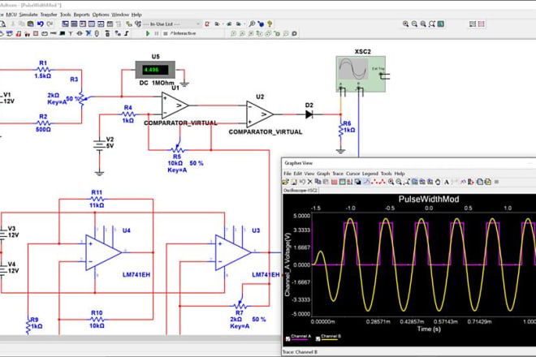The height and width of the screenshot is (357, 536).
Task: Switch to the Oscilloscope-XSC2 tab
Action: click(x=300, y=191)
